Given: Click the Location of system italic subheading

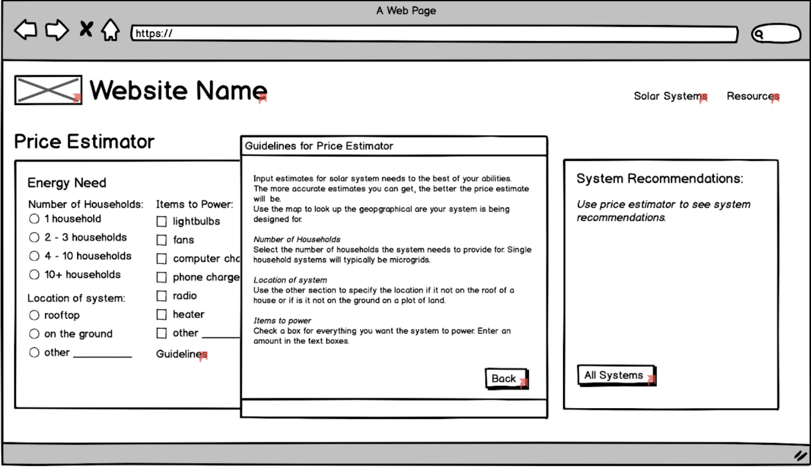Looking at the screenshot, I should coord(290,280).
